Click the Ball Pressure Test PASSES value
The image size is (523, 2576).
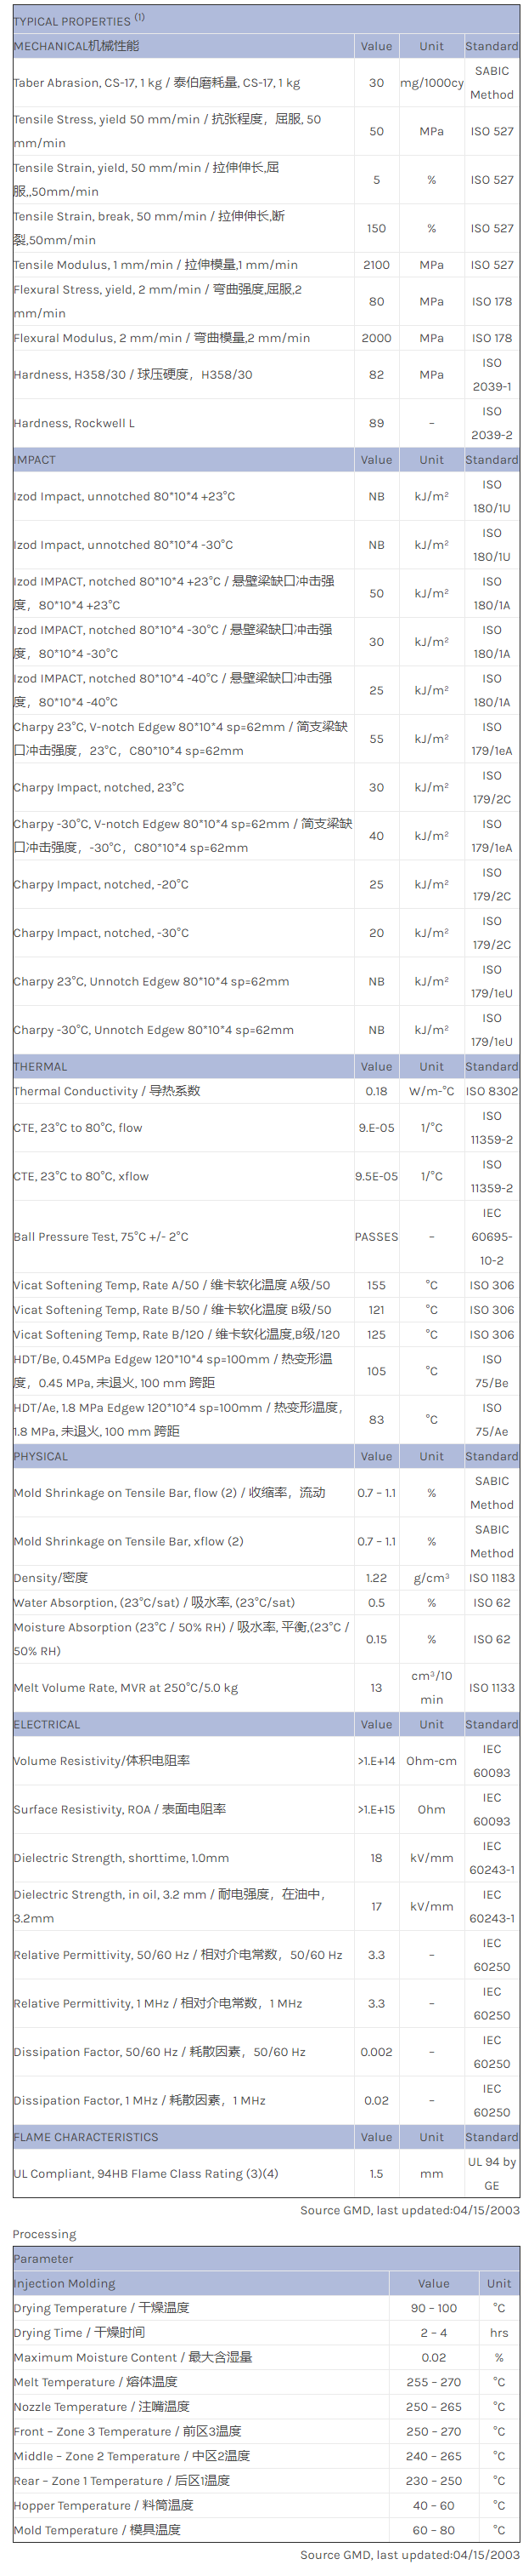point(376,1237)
